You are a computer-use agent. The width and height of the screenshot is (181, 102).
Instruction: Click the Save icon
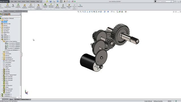[51, 1]
